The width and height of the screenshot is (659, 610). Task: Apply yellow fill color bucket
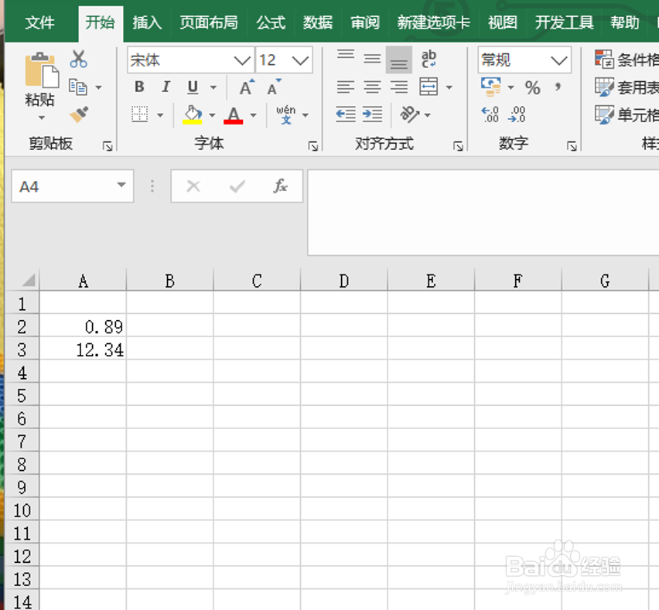click(x=193, y=114)
